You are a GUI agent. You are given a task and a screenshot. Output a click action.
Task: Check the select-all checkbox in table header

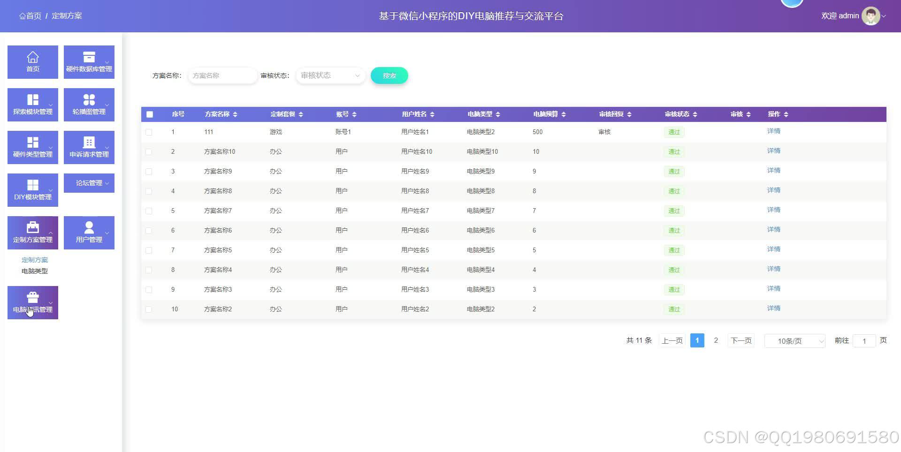[x=150, y=114]
